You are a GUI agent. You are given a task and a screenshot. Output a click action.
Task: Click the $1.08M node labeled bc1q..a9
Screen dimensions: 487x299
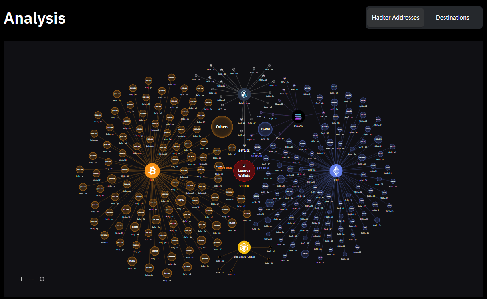pos(187,267)
